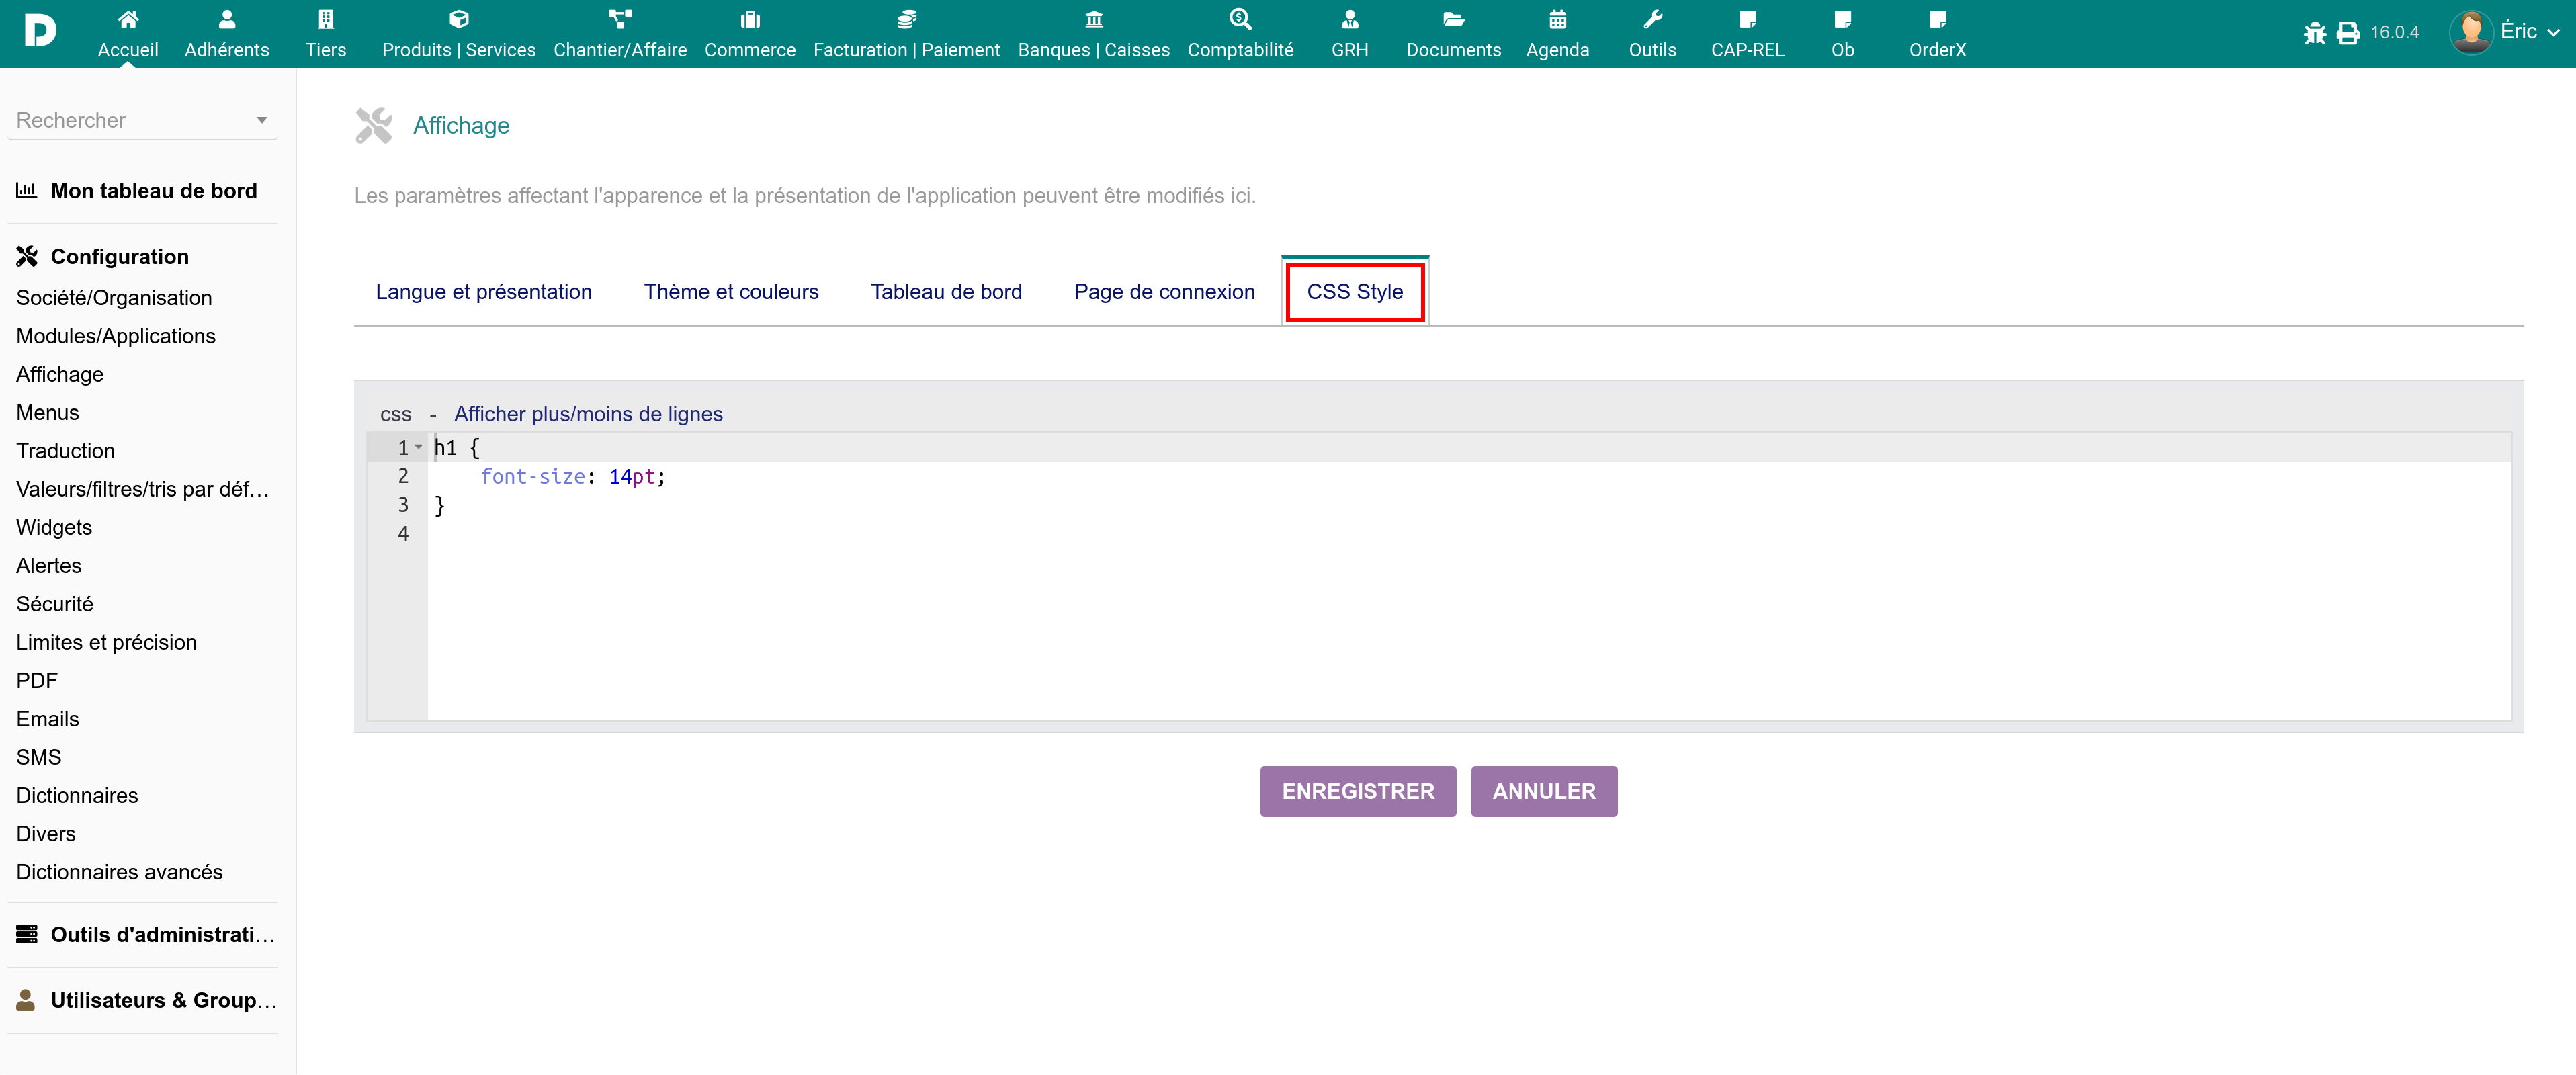Click the printer icon
The height and width of the screenshot is (1075, 2576).
pyautogui.click(x=2348, y=33)
